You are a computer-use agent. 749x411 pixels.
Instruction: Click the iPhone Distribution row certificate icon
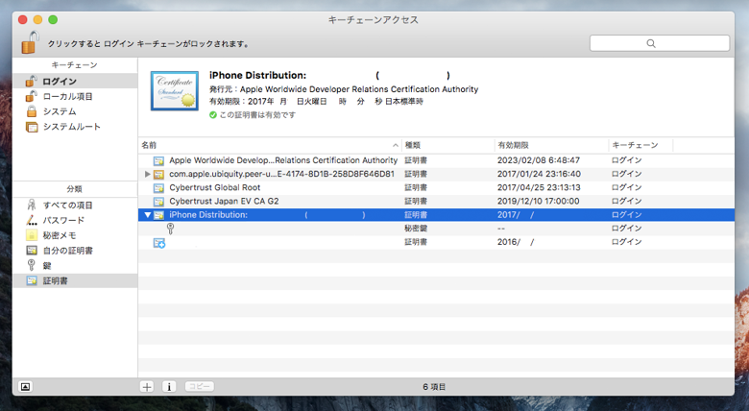coord(158,215)
